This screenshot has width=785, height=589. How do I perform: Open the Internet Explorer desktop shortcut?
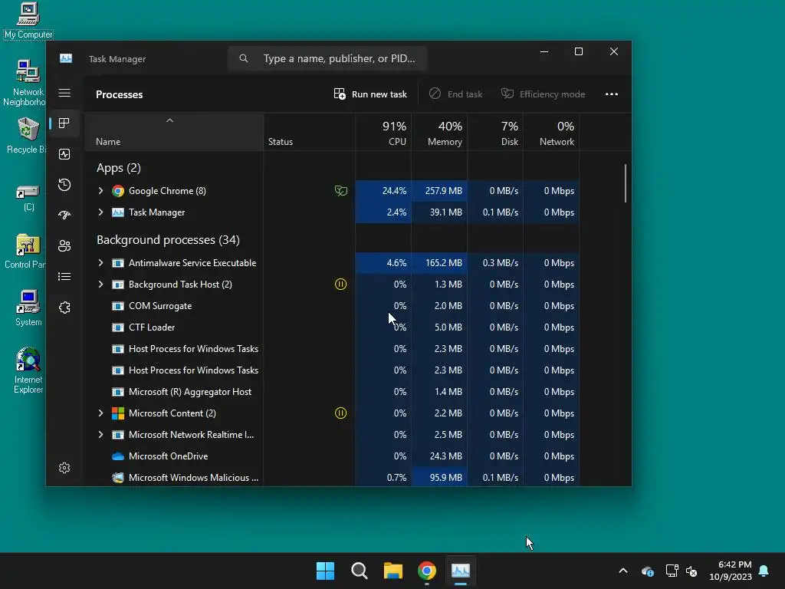tap(28, 370)
